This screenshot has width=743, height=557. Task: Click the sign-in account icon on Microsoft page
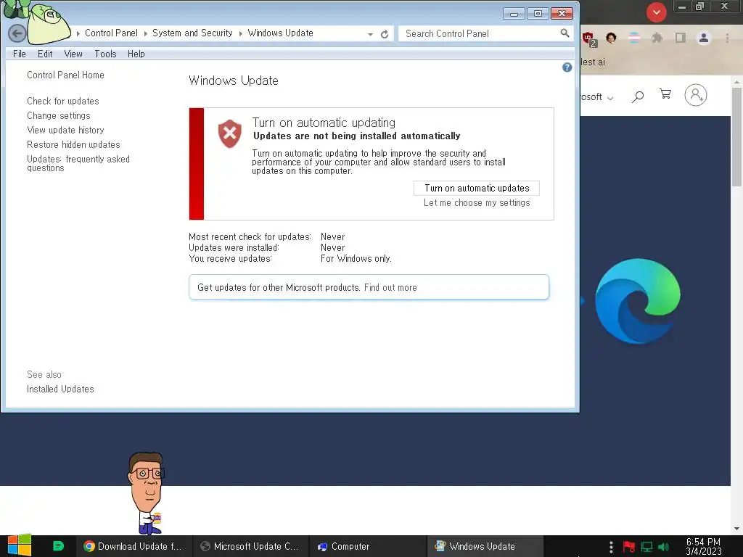tap(696, 95)
